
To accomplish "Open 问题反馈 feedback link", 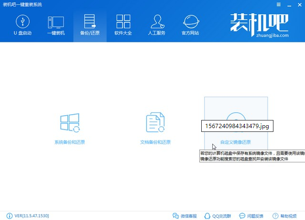I will tap(251, 216).
